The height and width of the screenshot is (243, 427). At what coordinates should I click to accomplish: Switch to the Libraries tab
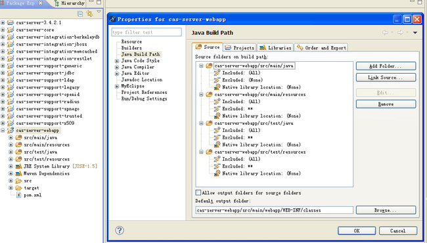pyautogui.click(x=275, y=48)
